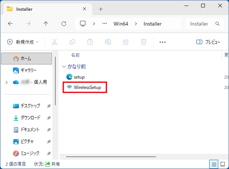Click the WirelessSetup Wi-Fi icon
The width and height of the screenshot is (229, 169).
pyautogui.click(x=69, y=87)
